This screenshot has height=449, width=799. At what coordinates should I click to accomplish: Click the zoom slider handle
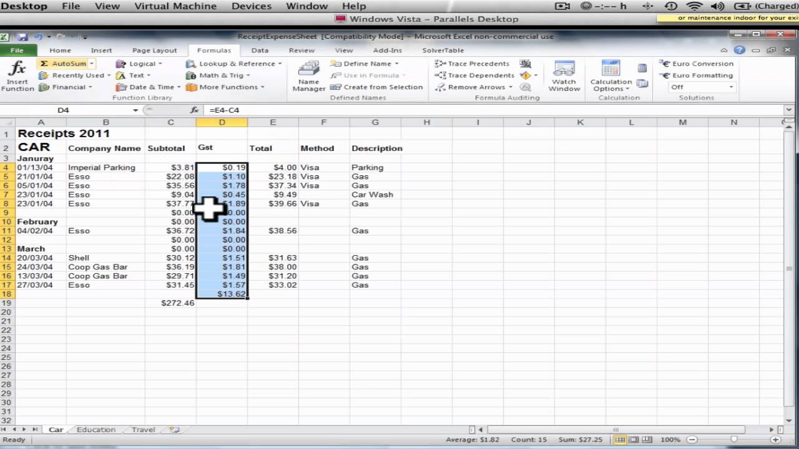click(x=733, y=440)
